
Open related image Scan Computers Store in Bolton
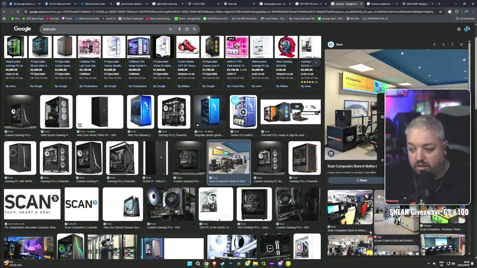click(350, 207)
